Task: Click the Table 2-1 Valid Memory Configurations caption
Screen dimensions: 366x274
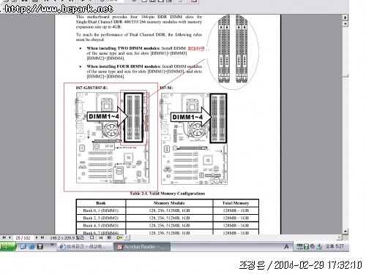Action: 168,194
